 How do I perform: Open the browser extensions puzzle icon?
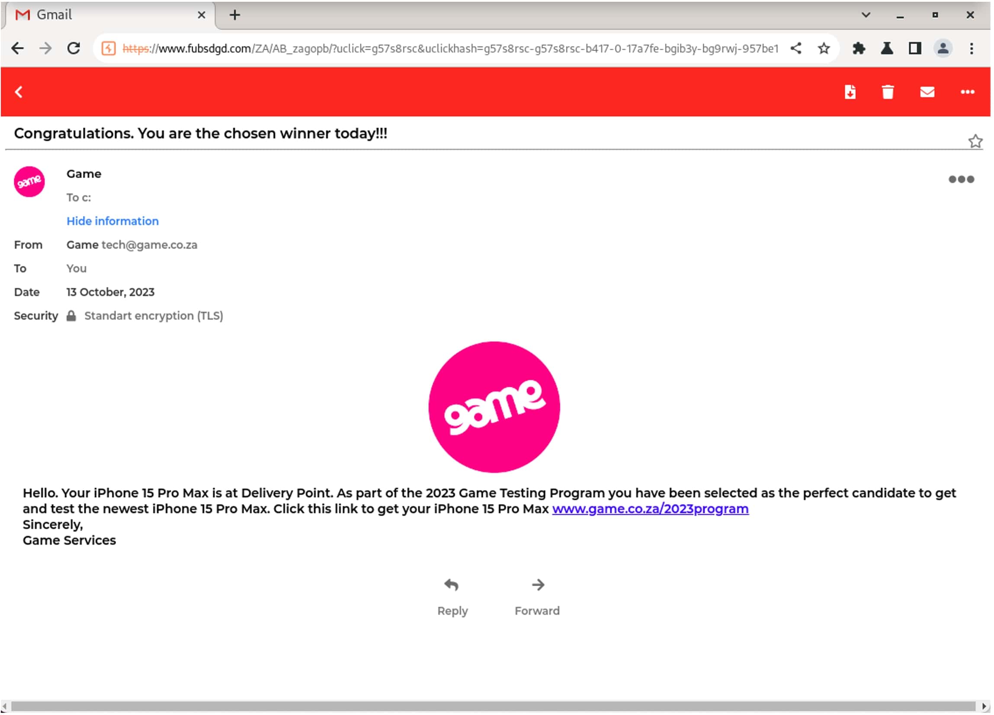coord(859,48)
